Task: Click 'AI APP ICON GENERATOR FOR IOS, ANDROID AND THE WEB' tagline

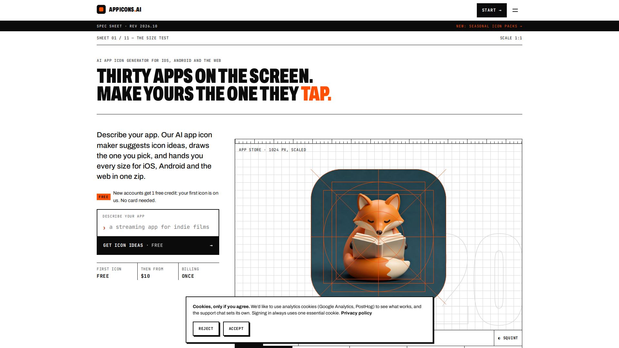Action: point(159,61)
